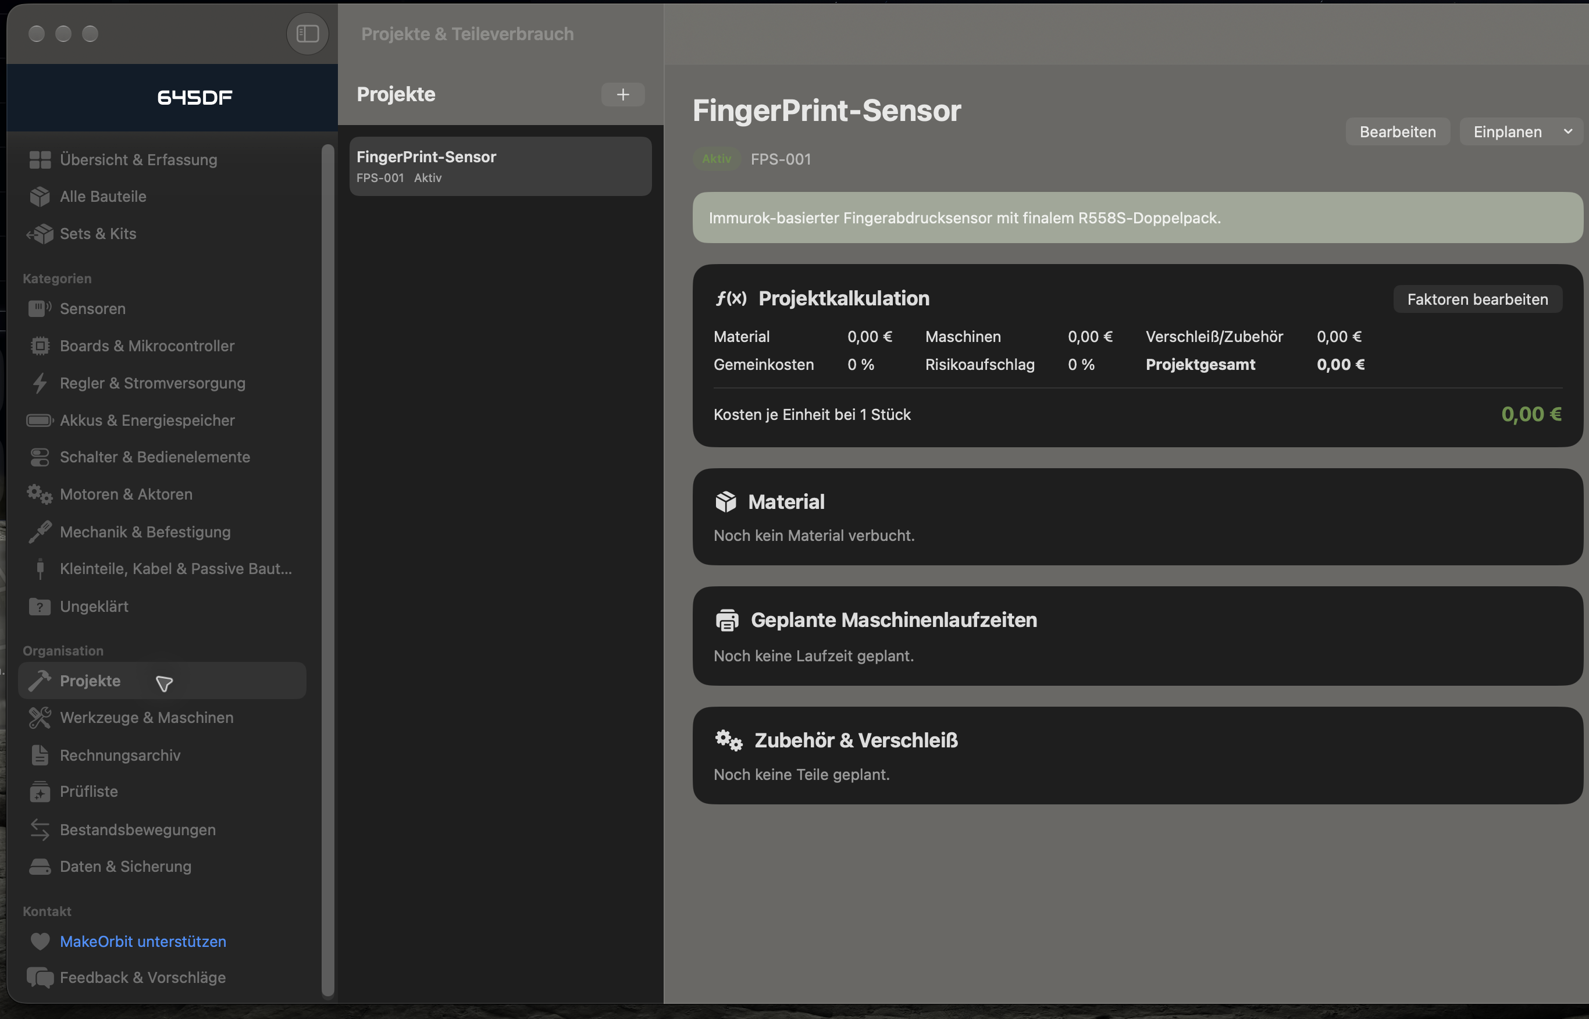The image size is (1589, 1019).
Task: Click the Alle Bauteile cube icon
Action: pos(40,197)
